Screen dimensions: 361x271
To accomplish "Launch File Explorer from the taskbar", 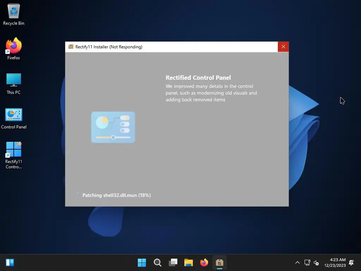I will [189, 263].
